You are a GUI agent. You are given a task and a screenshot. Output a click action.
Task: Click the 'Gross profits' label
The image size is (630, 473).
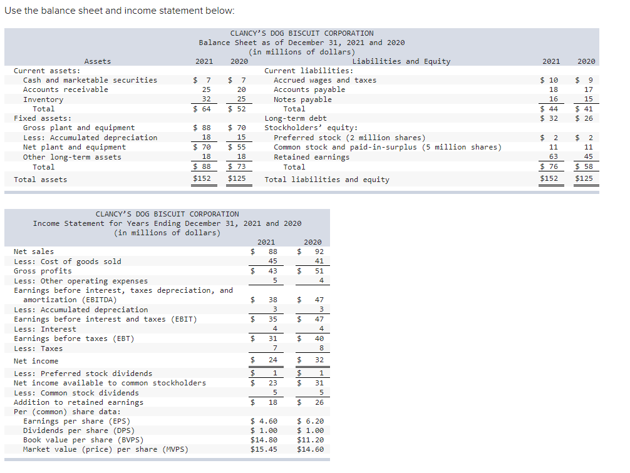tap(43, 271)
